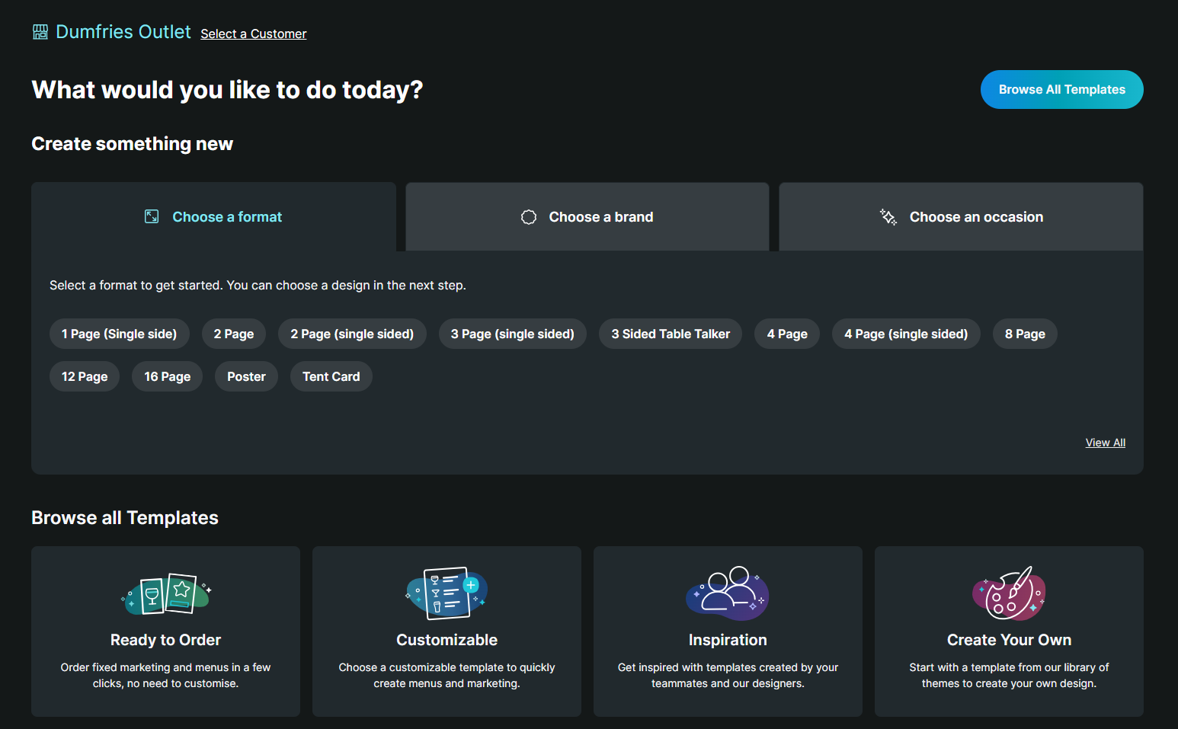Open the Select a Customer link
Image resolution: width=1178 pixels, height=729 pixels.
(253, 34)
